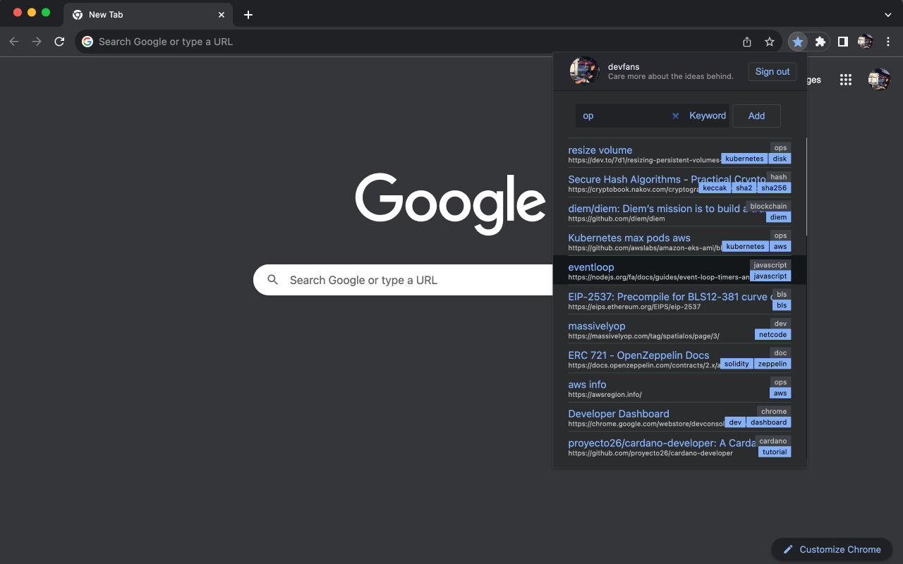Open the "diem/diem: Diem's mission" bookmark

[656, 209]
